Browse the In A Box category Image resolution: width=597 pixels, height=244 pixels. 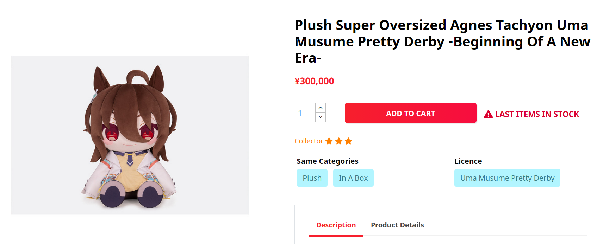353,178
